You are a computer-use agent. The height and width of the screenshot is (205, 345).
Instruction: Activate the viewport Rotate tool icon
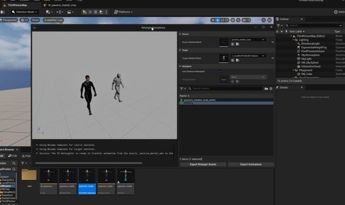tap(222, 20)
